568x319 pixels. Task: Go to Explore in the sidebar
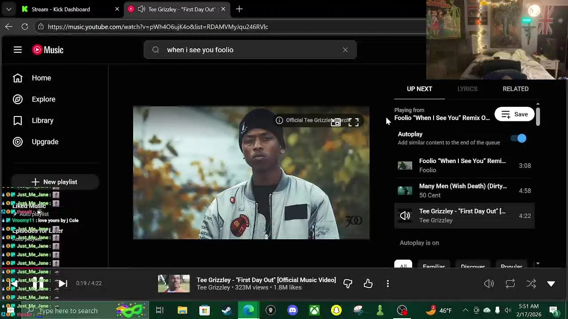(x=43, y=99)
